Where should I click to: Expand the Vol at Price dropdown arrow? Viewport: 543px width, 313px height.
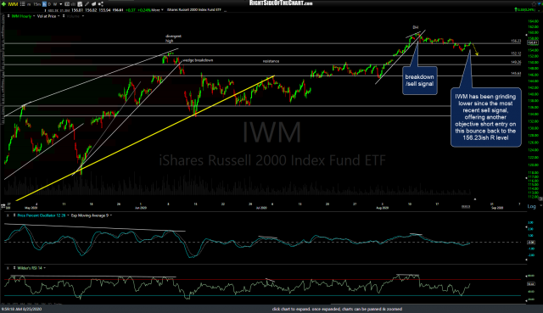59,16
